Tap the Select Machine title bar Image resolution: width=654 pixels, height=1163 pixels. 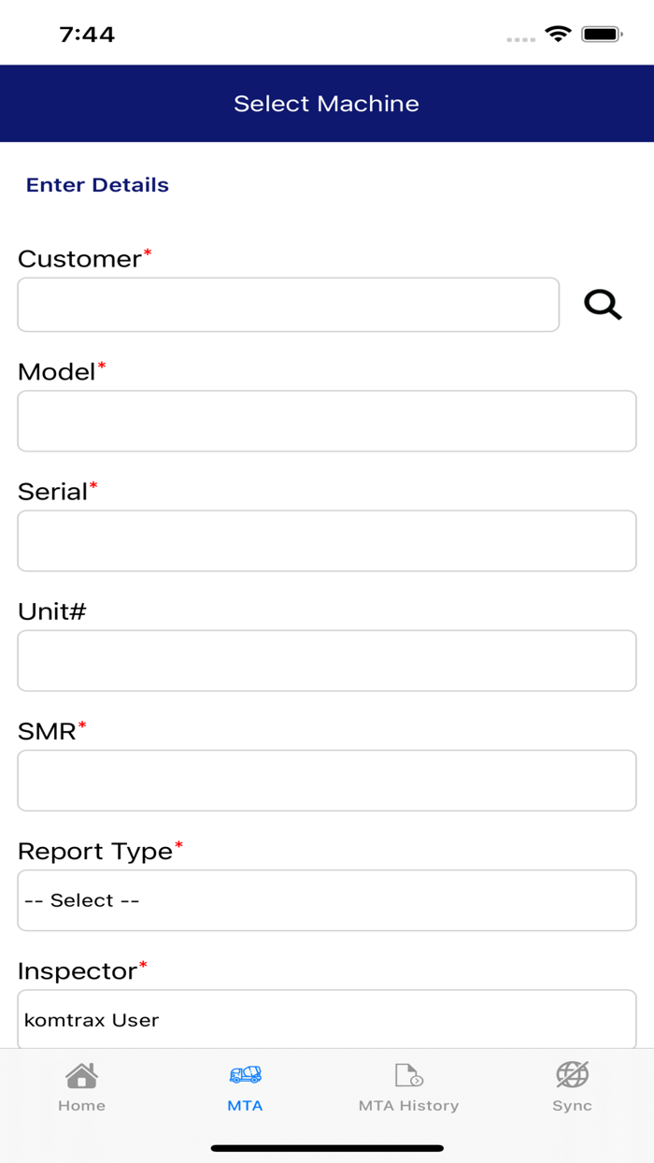point(326,103)
